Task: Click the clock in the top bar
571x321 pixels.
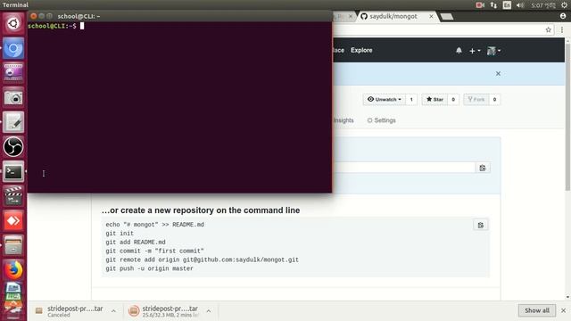Action: click(543, 5)
